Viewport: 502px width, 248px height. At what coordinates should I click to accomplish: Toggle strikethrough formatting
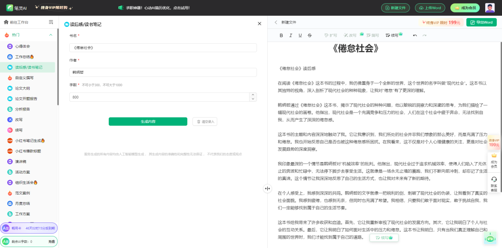tap(310, 35)
